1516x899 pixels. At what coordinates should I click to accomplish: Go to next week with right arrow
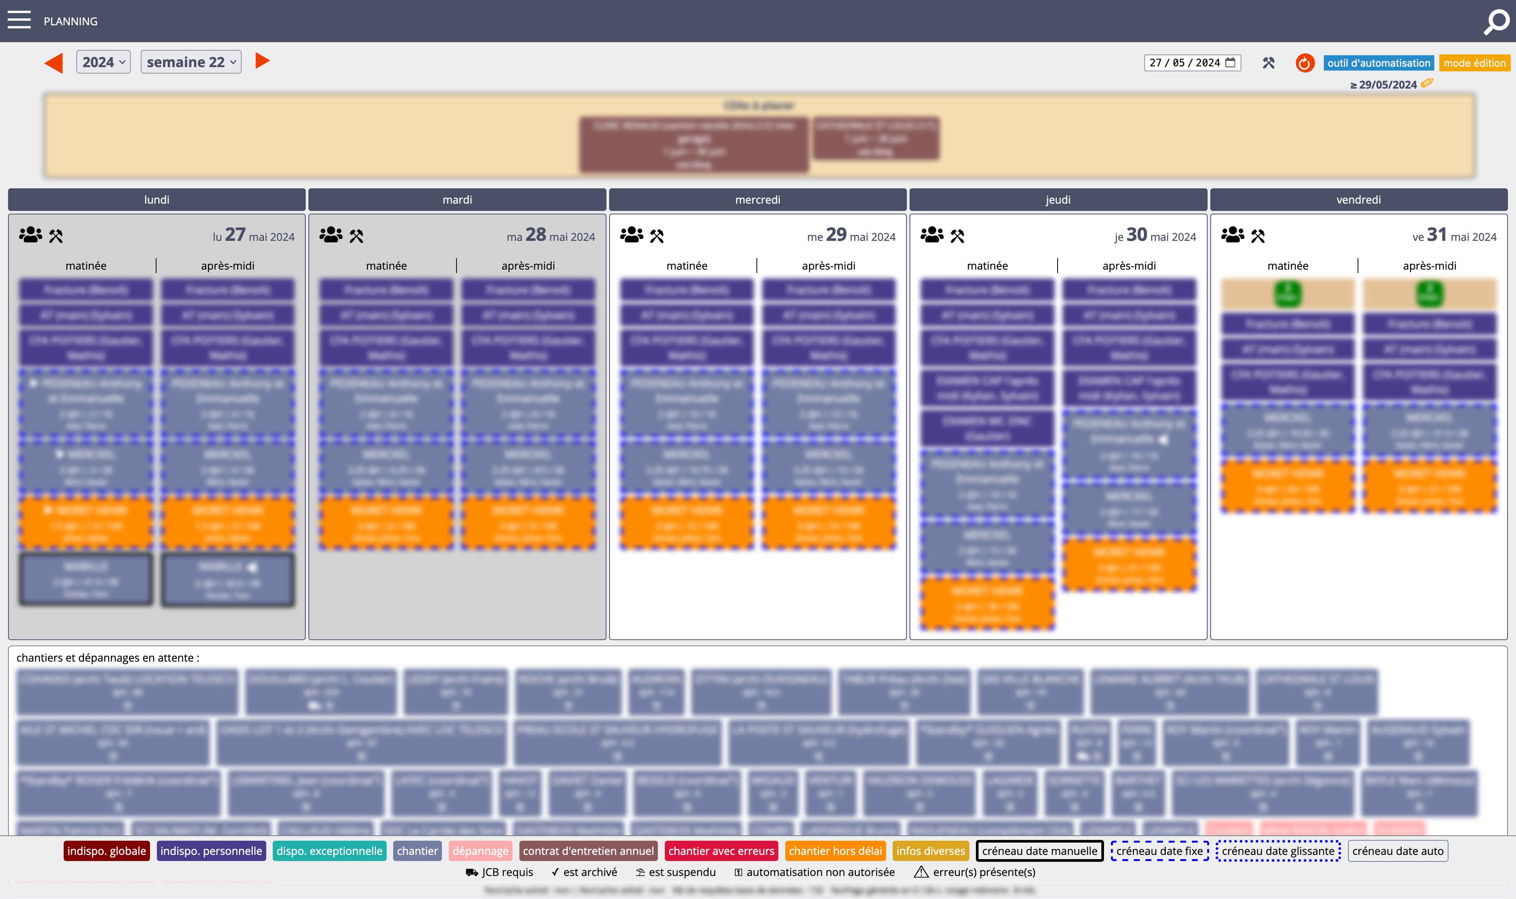pos(262,61)
